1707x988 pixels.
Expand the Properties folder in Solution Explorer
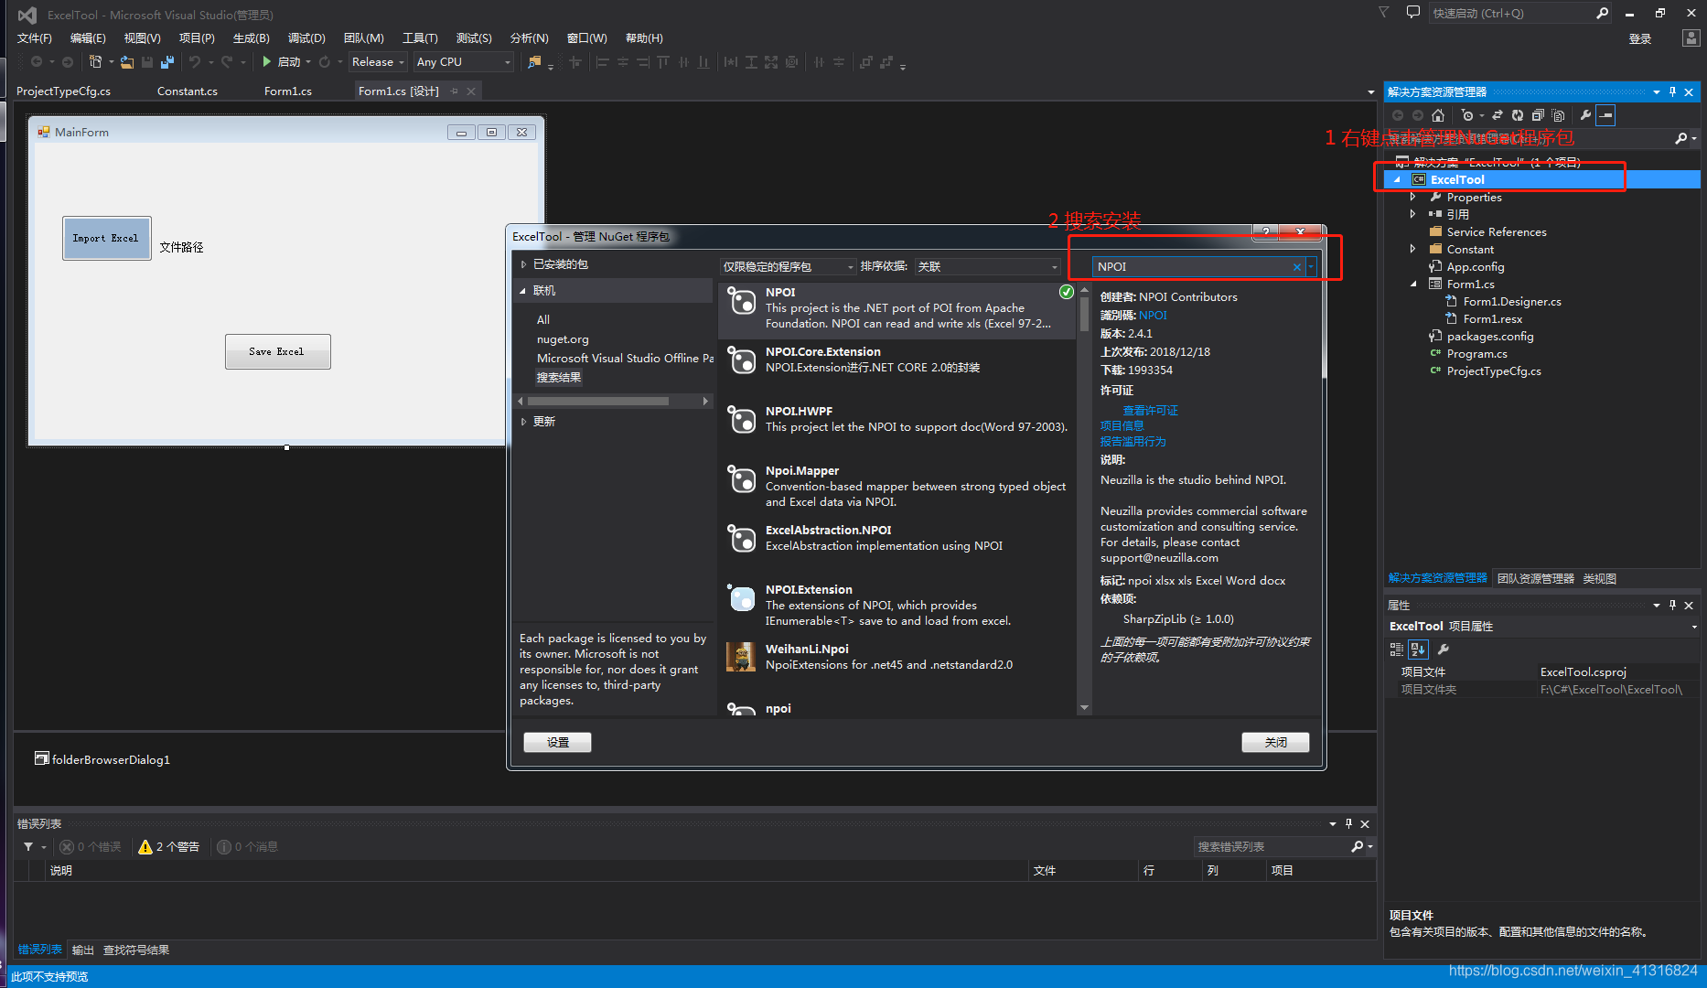[1413, 198]
